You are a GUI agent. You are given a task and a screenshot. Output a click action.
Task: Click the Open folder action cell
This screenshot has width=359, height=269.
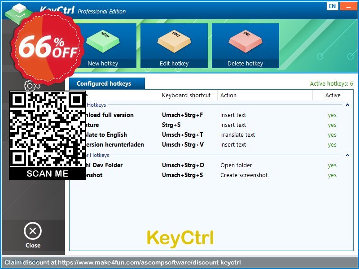pos(236,165)
